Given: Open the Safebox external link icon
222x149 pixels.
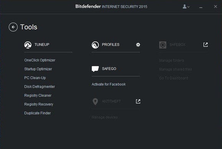Looking at the screenshot, I should pos(206,45).
